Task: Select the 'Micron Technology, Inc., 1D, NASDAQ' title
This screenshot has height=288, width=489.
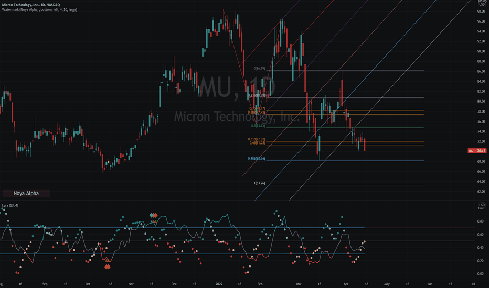Action: pyautogui.click(x=31, y=5)
